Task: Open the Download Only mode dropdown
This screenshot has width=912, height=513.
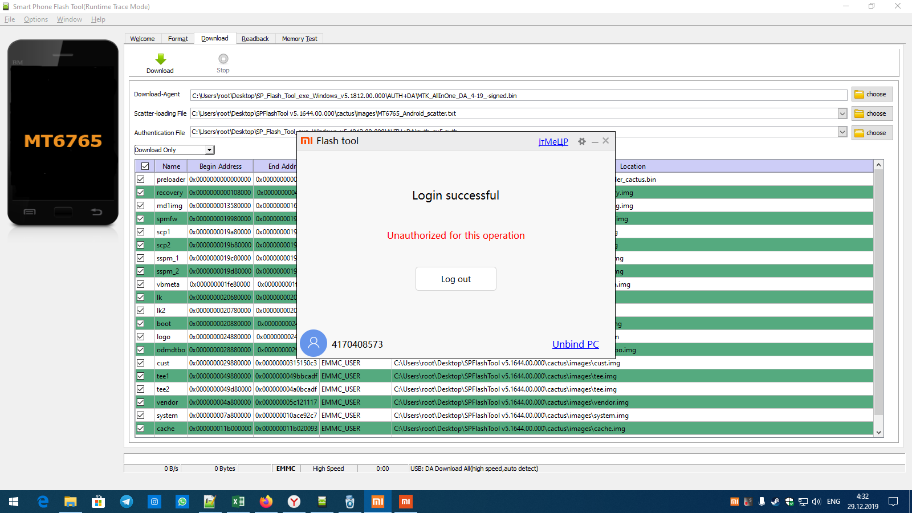Action: click(x=210, y=150)
